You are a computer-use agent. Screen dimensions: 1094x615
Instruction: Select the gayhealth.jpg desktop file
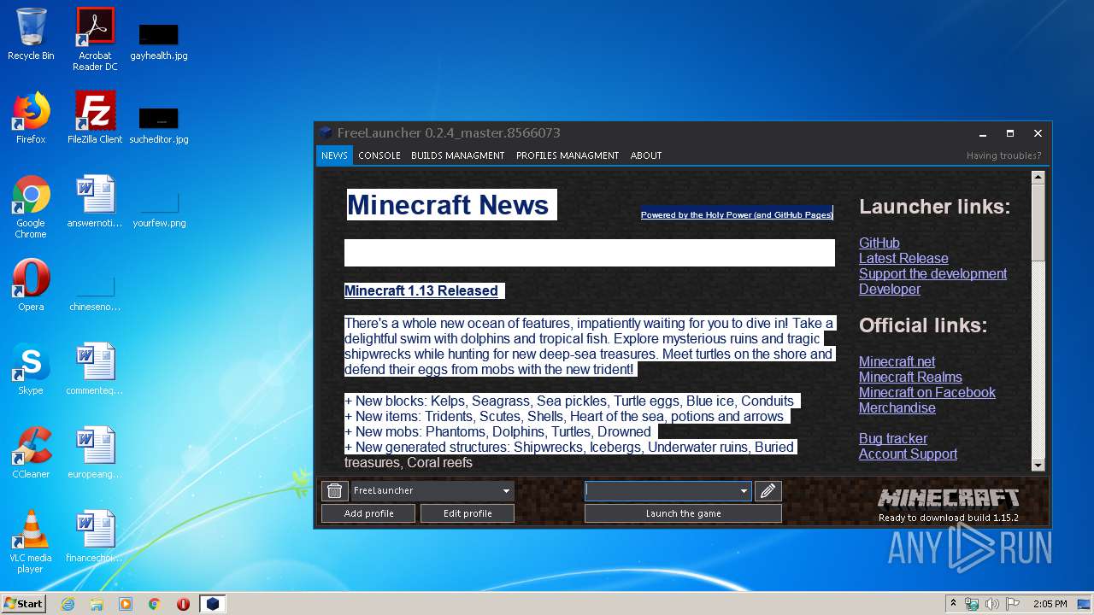tap(159, 43)
